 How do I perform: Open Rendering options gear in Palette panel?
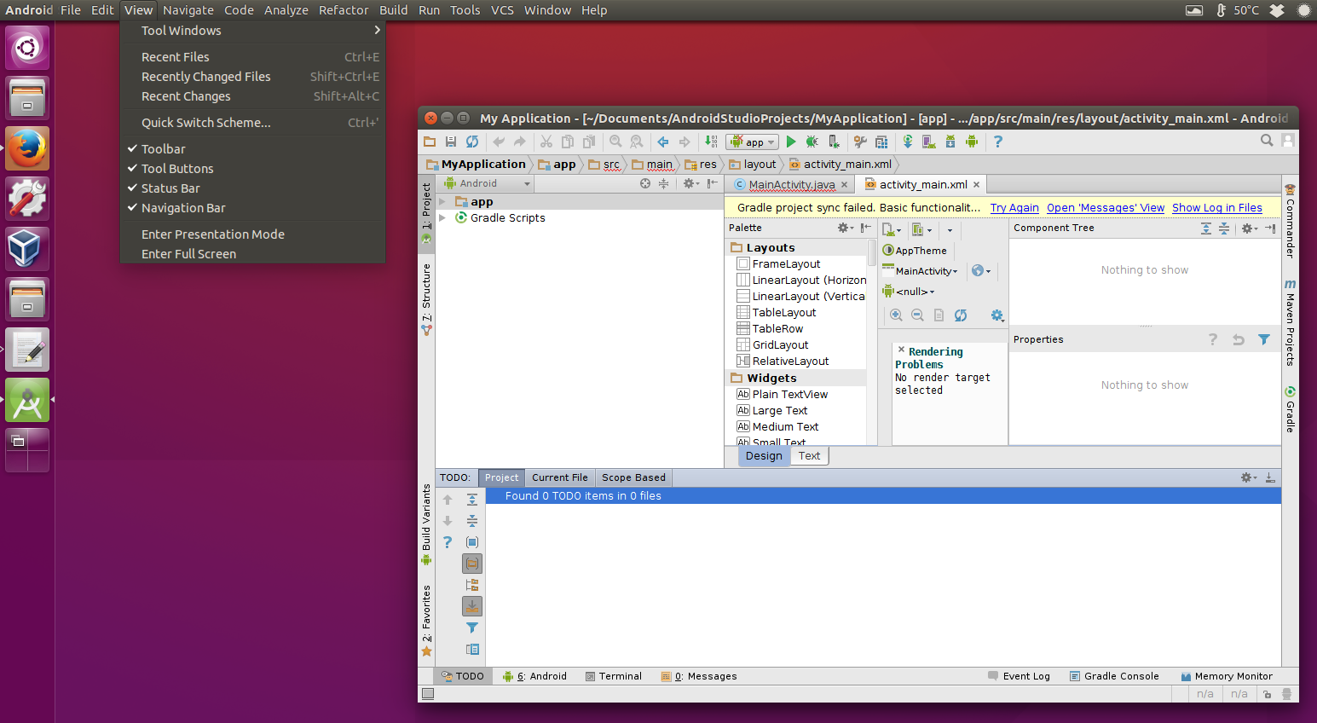843,228
